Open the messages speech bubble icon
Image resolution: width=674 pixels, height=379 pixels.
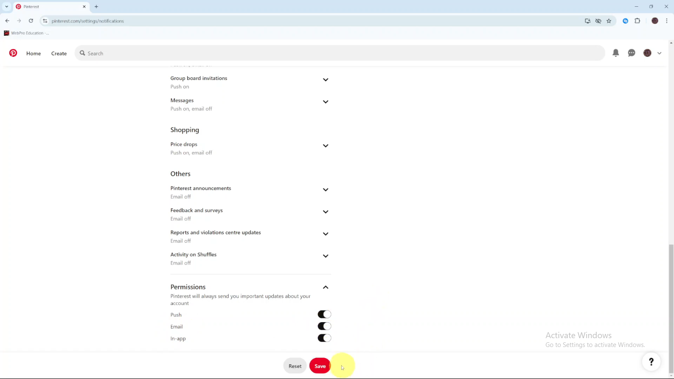point(631,53)
